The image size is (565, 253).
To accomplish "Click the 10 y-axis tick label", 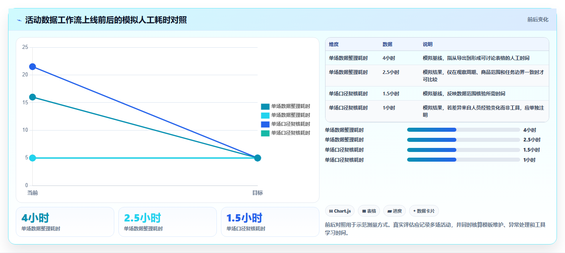I will [x=25, y=130].
